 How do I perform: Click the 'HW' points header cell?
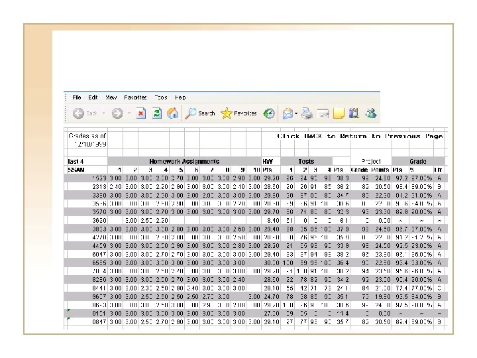(x=271, y=161)
